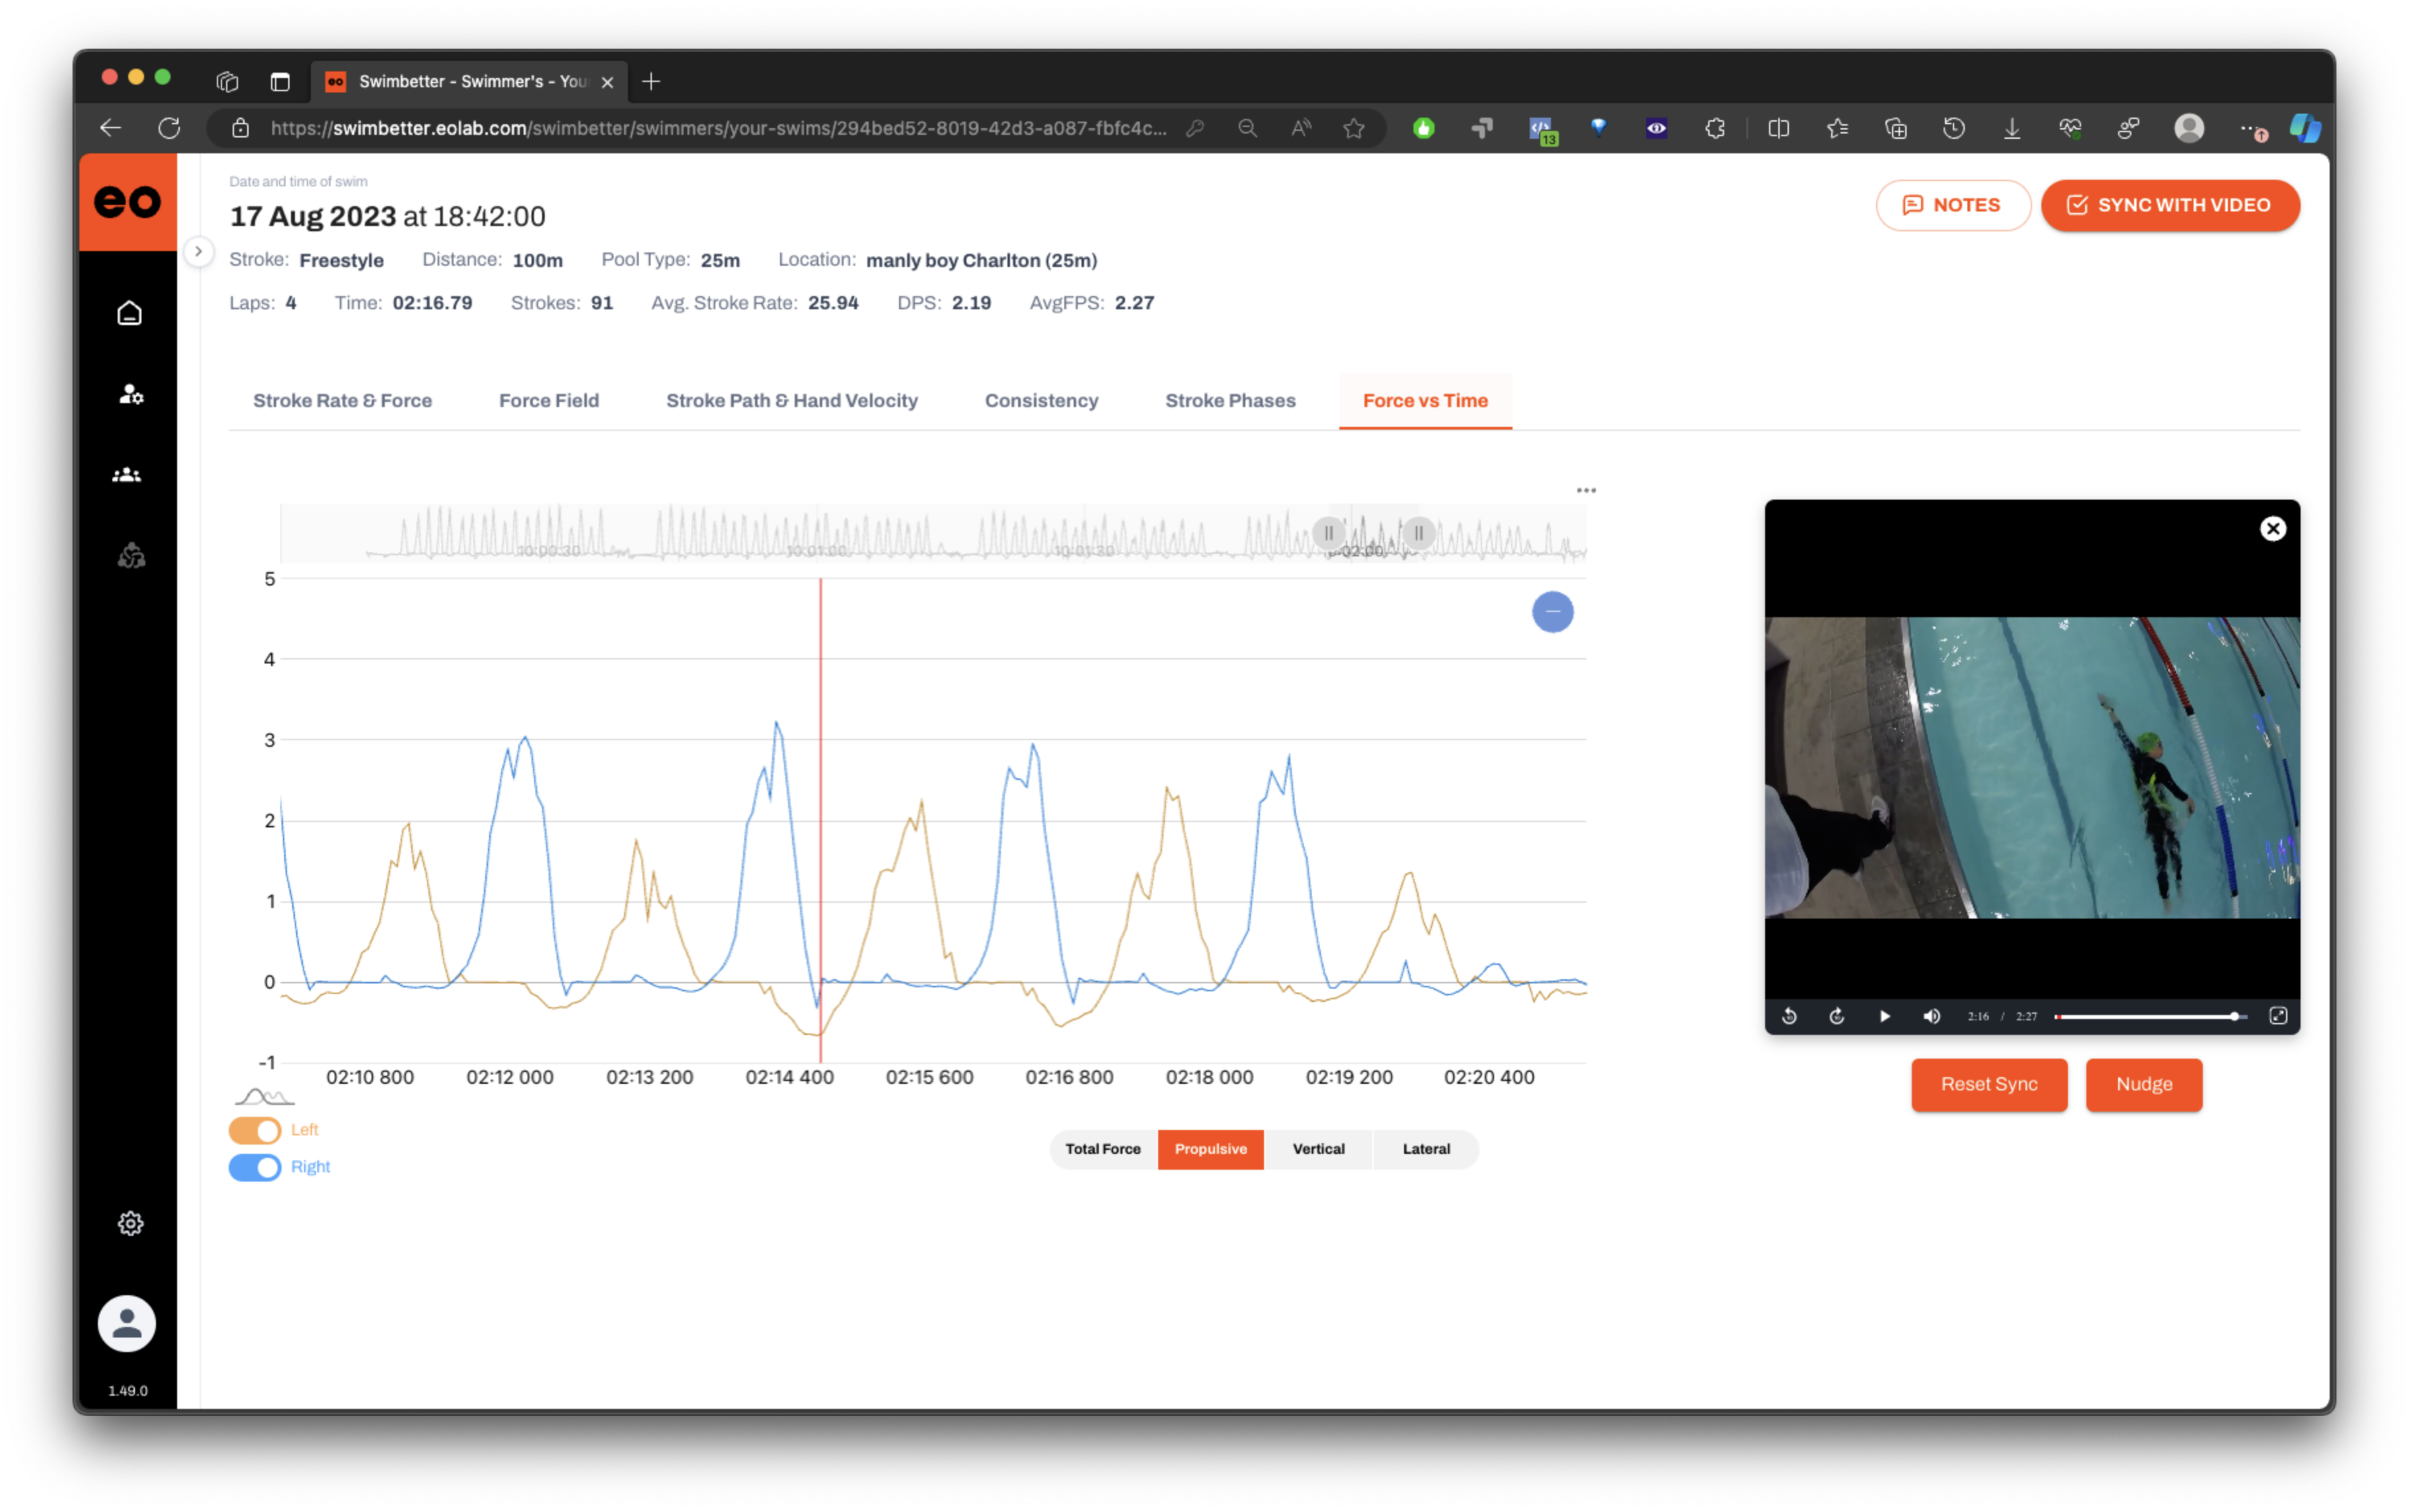This screenshot has height=1512, width=2409.
Task: Open the chart three-dots options menu
Action: pyautogui.click(x=1586, y=490)
